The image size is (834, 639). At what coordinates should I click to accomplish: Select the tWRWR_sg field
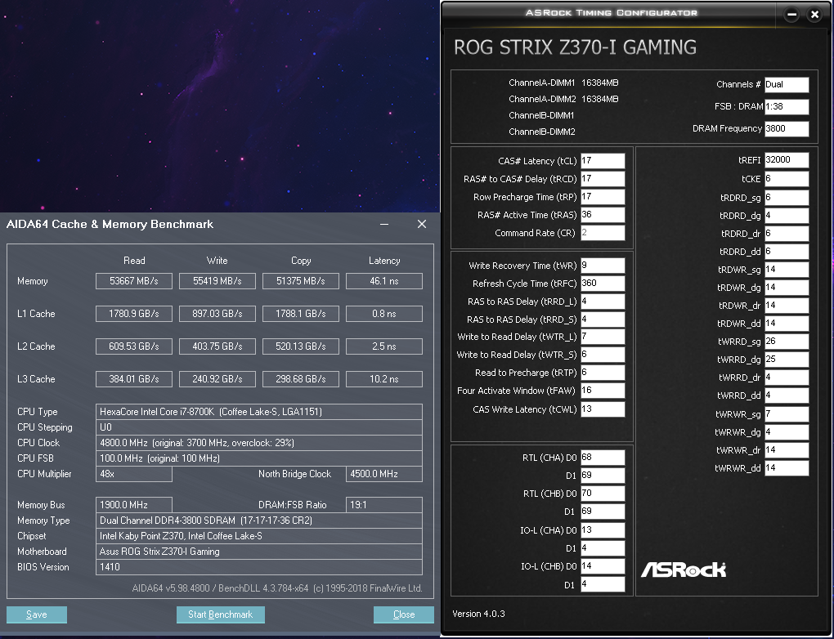point(787,414)
